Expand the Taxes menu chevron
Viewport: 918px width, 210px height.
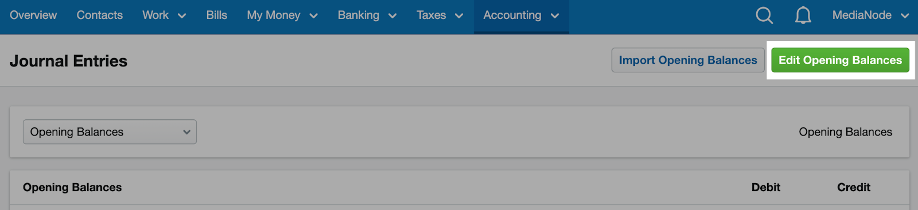tap(459, 16)
